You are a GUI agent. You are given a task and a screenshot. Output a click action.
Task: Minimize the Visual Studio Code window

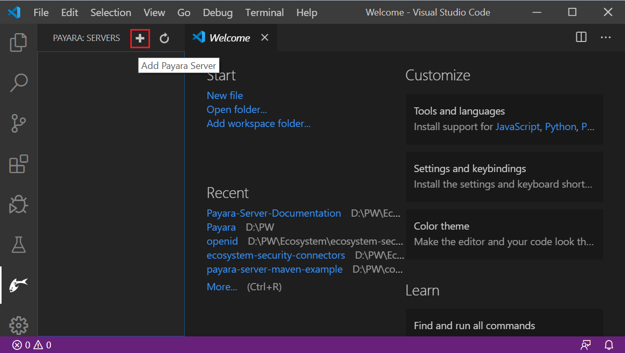click(537, 12)
